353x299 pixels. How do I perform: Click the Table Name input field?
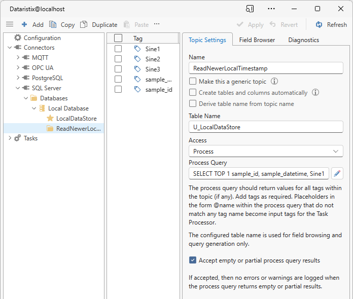point(266,127)
